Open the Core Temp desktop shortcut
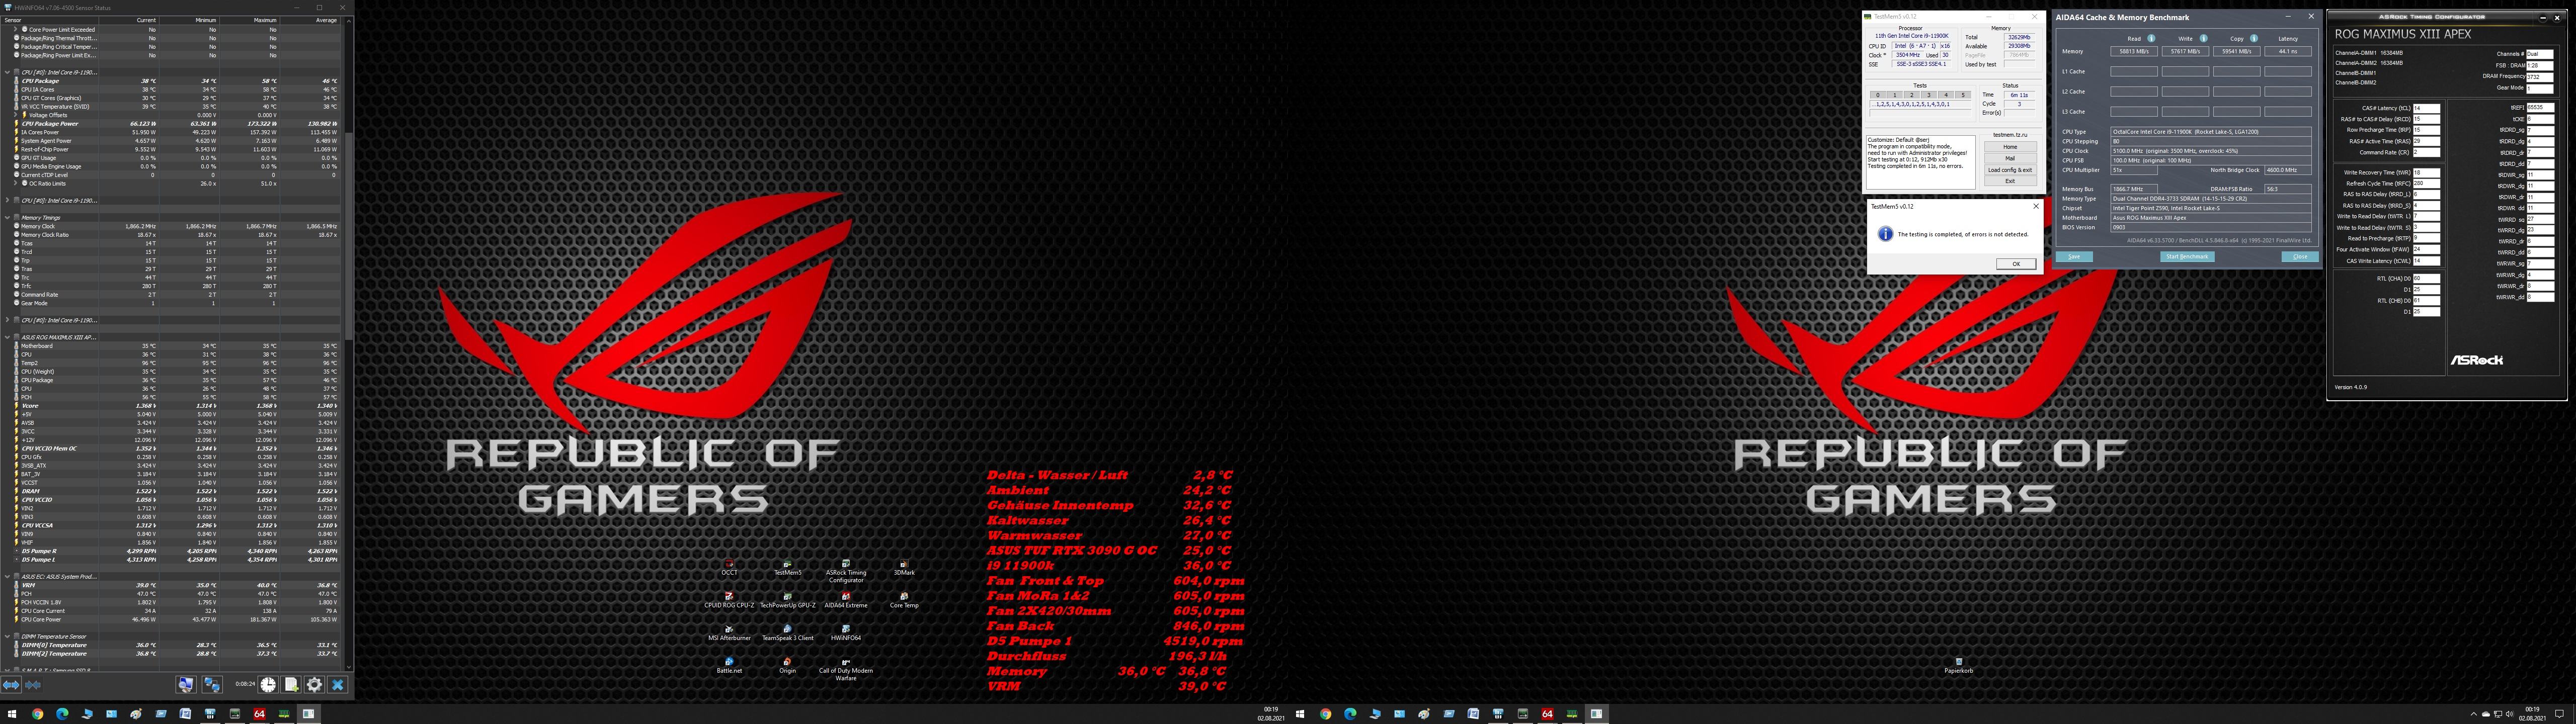 (x=904, y=600)
